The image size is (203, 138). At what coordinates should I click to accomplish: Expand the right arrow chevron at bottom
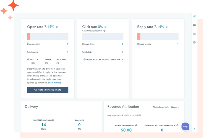point(194,129)
